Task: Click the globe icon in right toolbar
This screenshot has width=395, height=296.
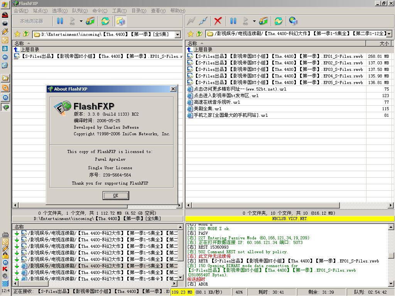Action: click(293, 21)
